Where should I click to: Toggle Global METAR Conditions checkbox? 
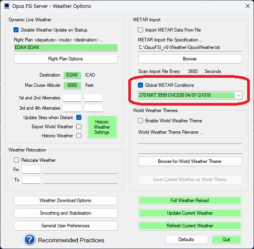(140, 85)
